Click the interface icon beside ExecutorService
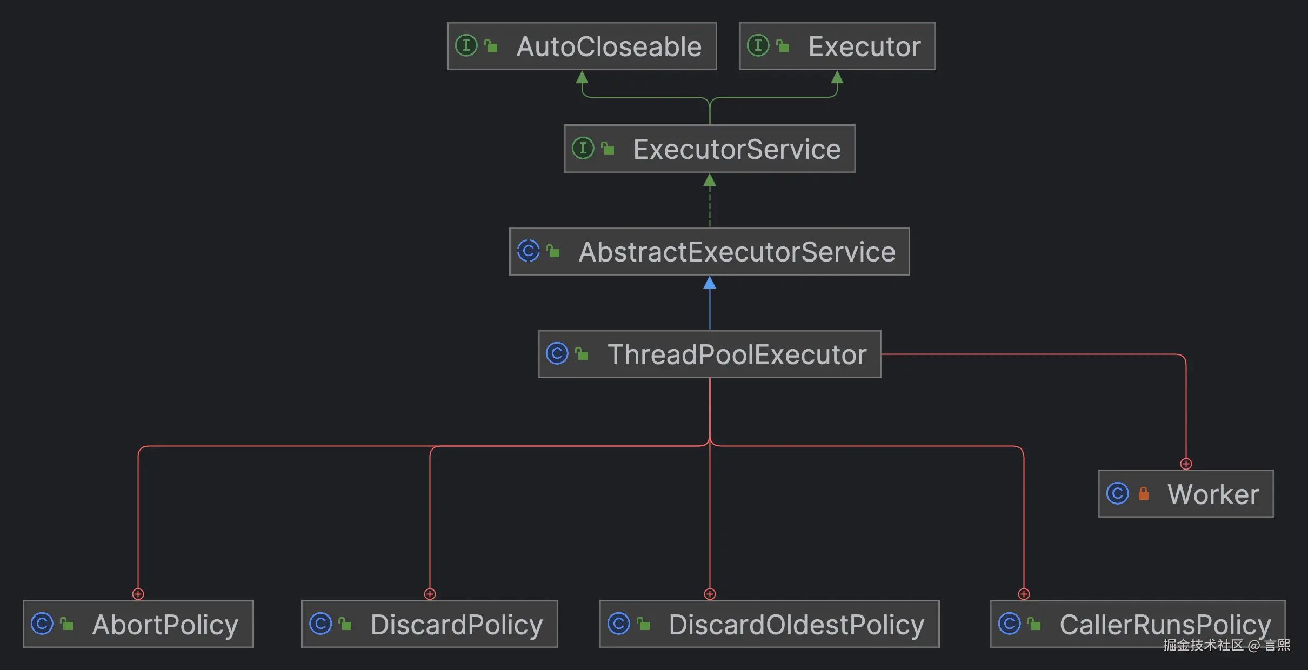The width and height of the screenshot is (1308, 670). point(583,148)
